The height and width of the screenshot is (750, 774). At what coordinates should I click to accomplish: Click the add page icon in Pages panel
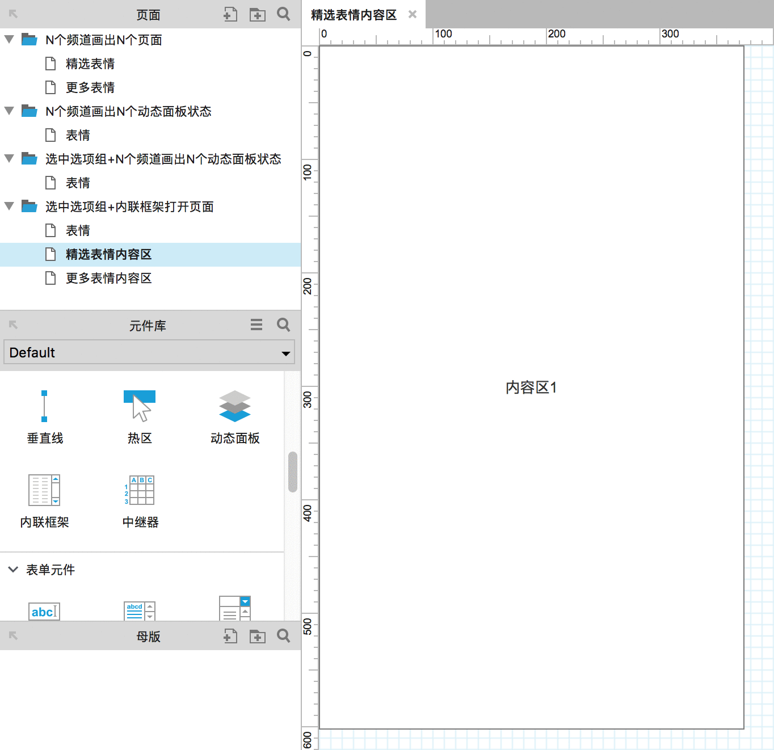pos(230,15)
